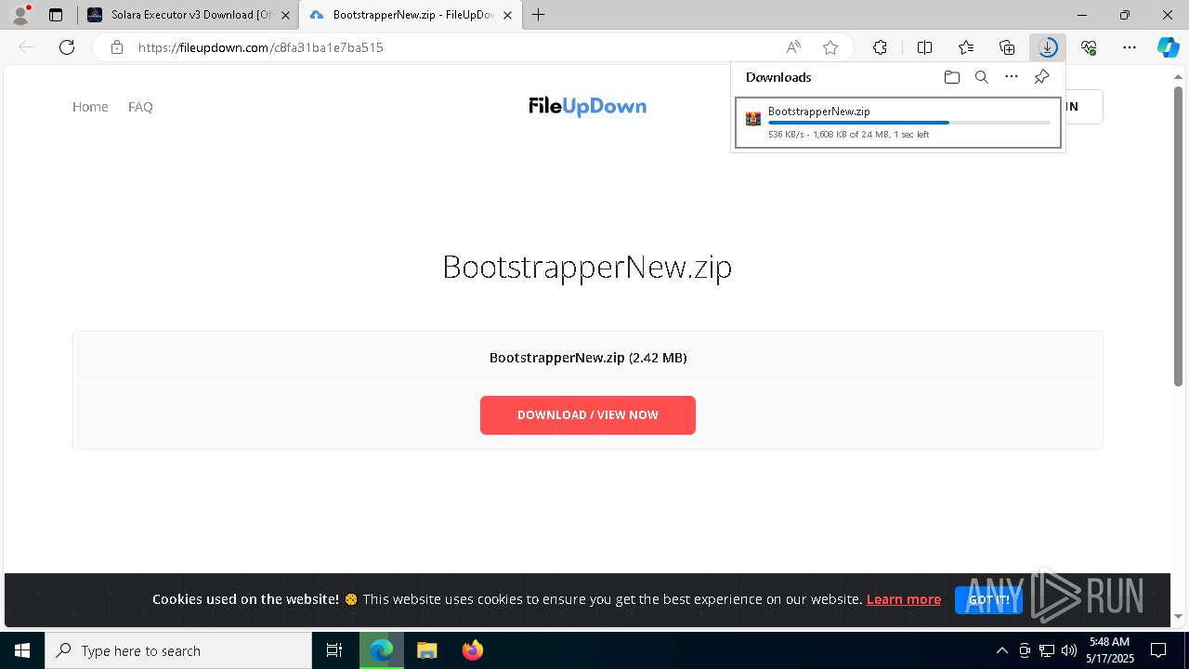Click the BootstrapperNew.zip download progress bar
The height and width of the screenshot is (669, 1189).
[909, 123]
